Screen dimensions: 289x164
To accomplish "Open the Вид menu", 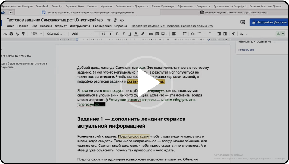I will 34,26.
